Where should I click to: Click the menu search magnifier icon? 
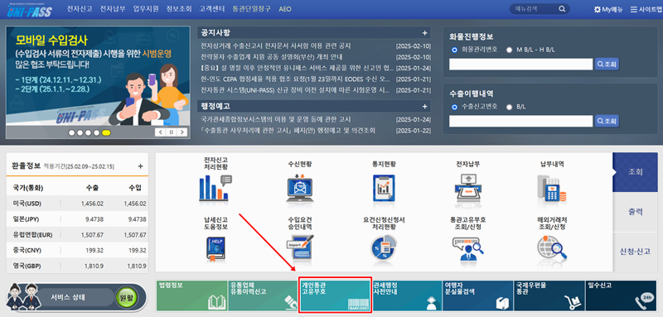pos(562,9)
